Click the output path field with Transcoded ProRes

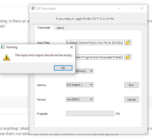tap(99, 57)
